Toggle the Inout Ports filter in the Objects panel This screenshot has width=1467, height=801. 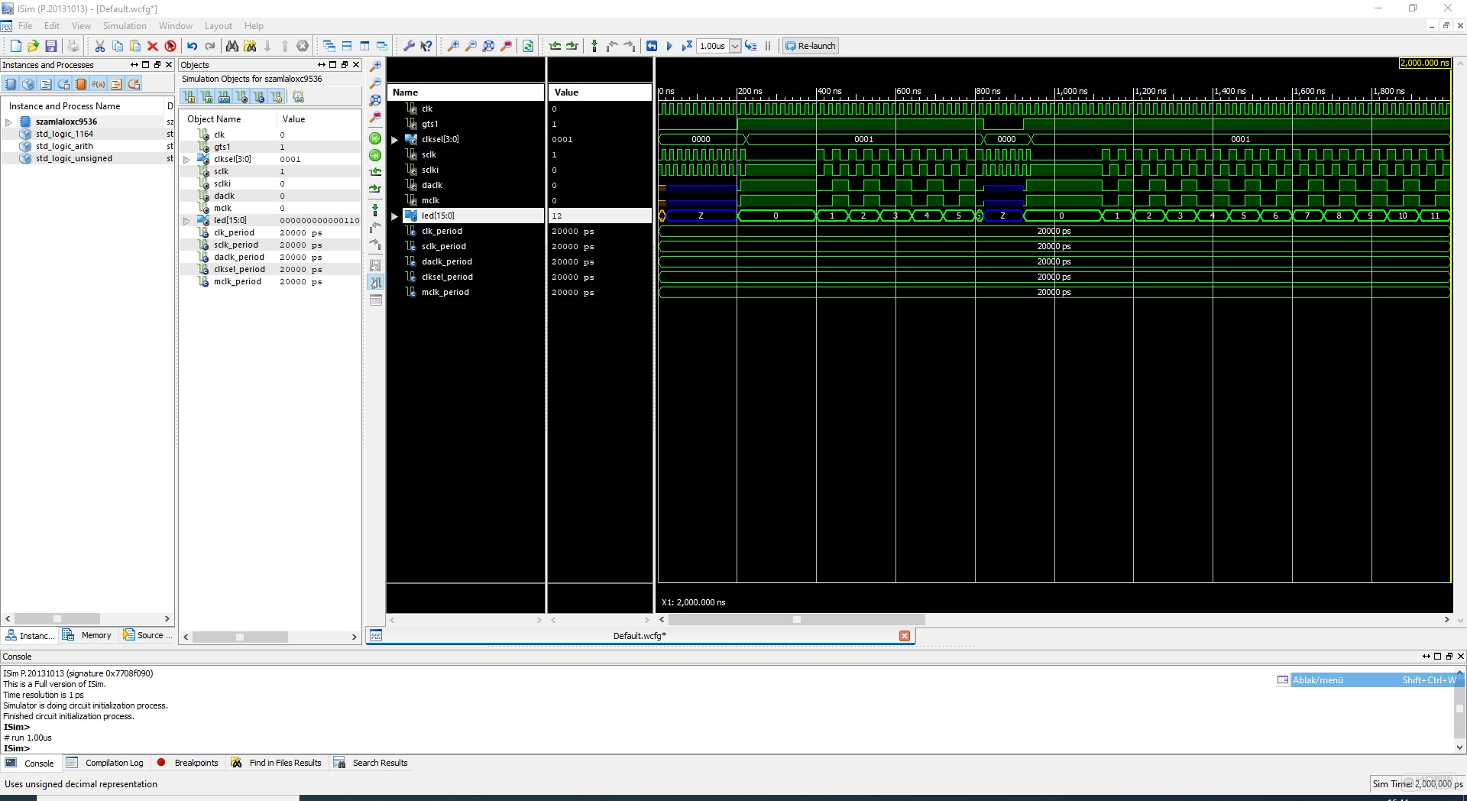[224, 97]
